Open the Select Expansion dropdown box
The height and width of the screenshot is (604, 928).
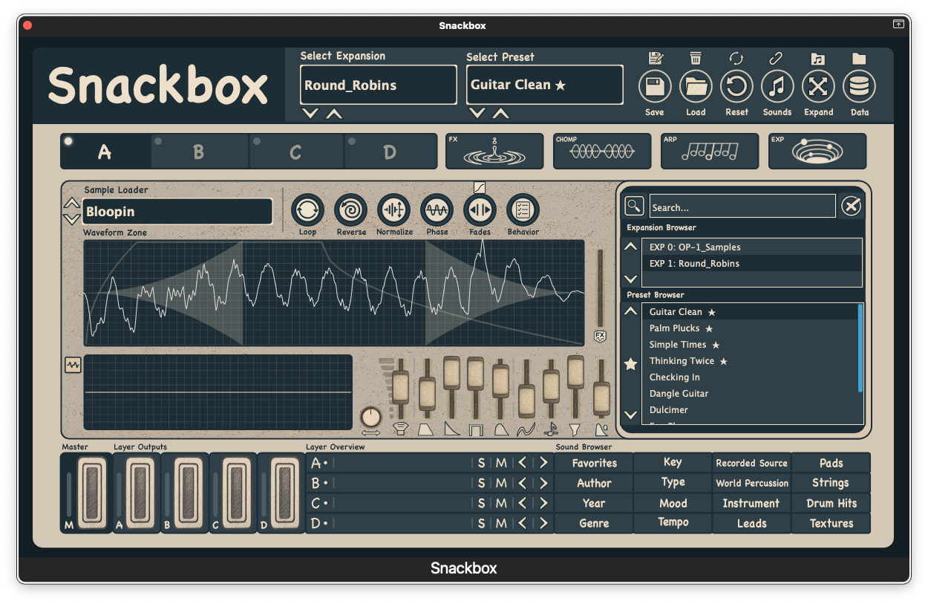378,85
